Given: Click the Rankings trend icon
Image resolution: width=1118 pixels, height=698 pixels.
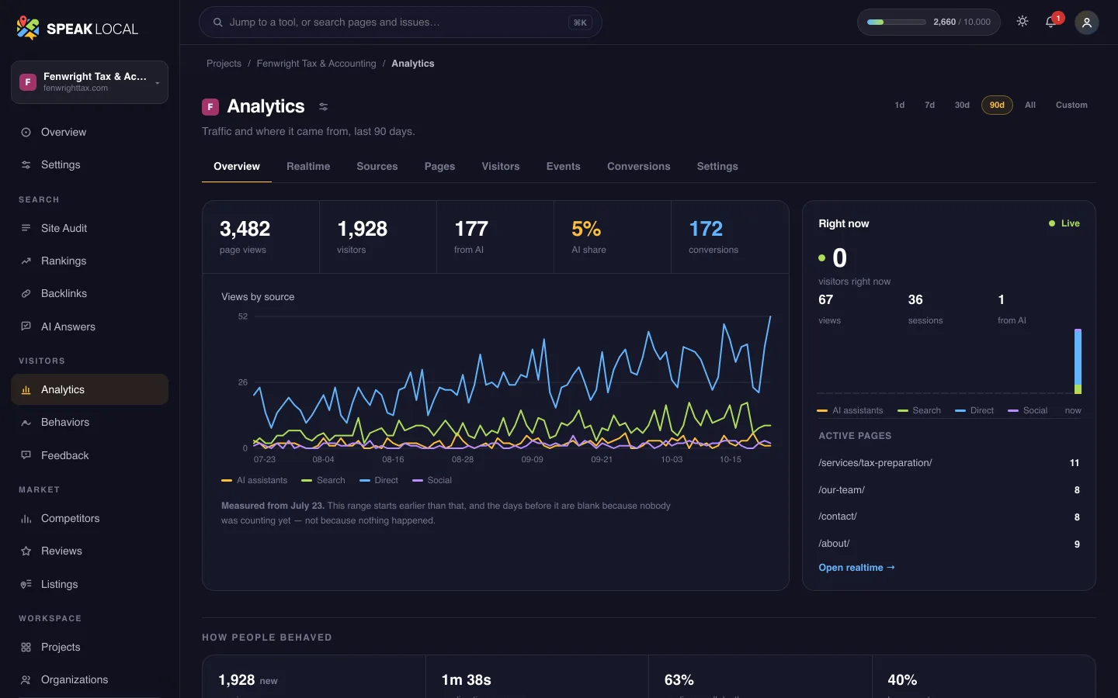Looking at the screenshot, I should point(26,261).
